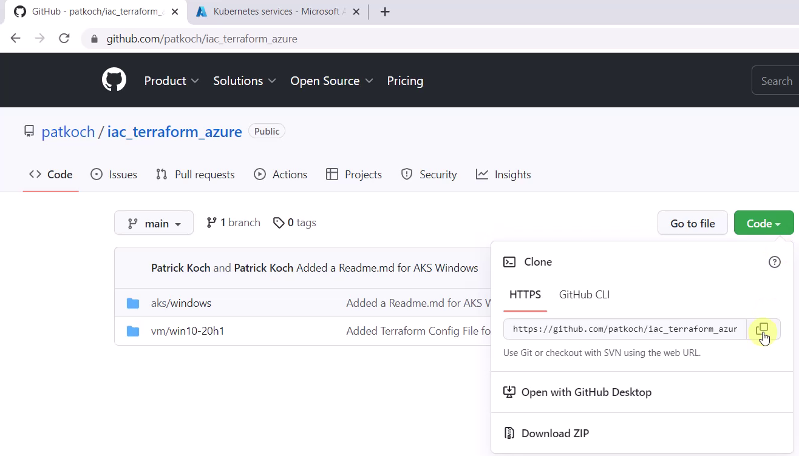799x456 pixels.
Task: Open the iac_terraform_azure repository link
Action: coord(175,132)
